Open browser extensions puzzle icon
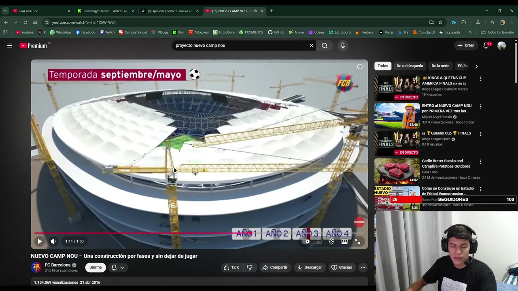The width and height of the screenshot is (518, 291). (x=464, y=22)
